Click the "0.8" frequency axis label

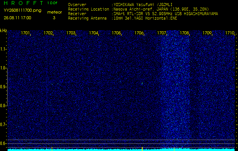(x=3, y=106)
